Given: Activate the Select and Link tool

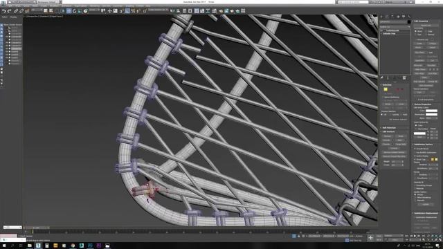Looking at the screenshot, I should pos(16,11).
